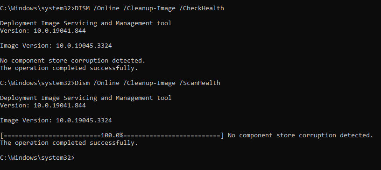Click the first DISM /CheckHealth command line
Screen dimensions: 381x170
[x=112, y=8]
